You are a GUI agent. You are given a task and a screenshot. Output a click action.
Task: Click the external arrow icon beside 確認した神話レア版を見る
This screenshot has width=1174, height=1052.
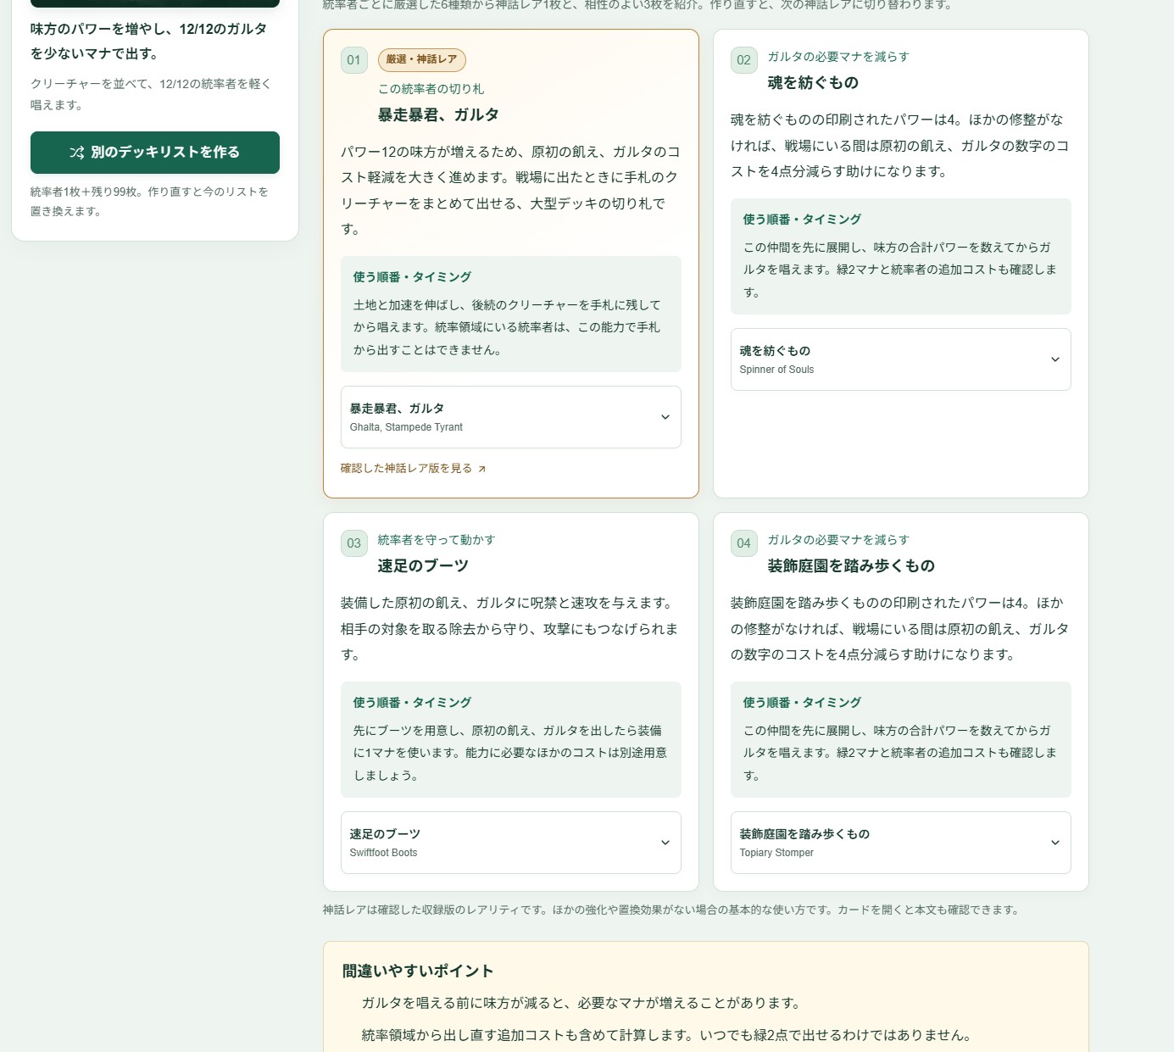(x=481, y=469)
